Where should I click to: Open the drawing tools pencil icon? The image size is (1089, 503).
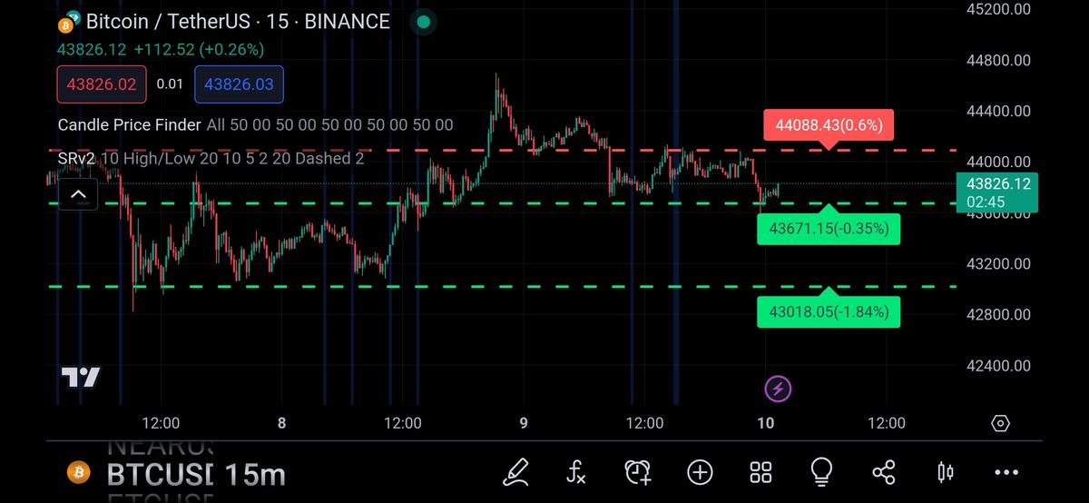pyautogui.click(x=515, y=471)
